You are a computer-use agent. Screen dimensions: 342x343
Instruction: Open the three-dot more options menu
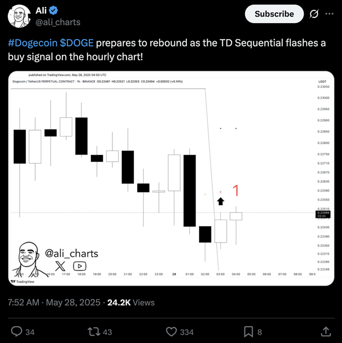(x=329, y=14)
